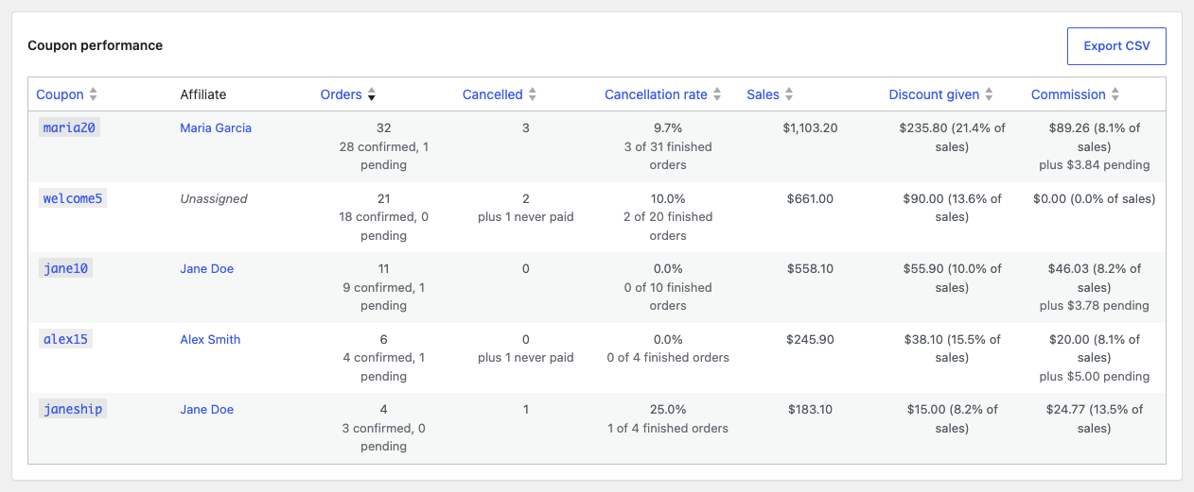Screen dimensions: 1194x492
Task: Click the Cancelled column sort arrows icon
Action: click(x=533, y=94)
